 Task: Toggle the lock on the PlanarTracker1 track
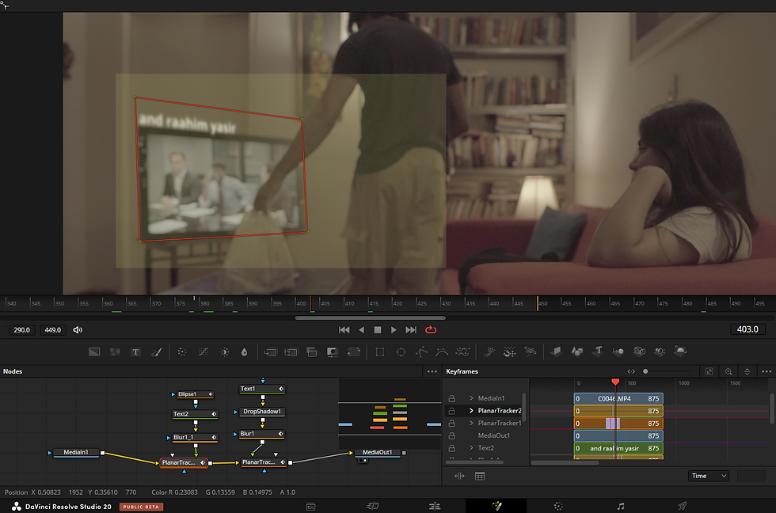[x=452, y=424]
